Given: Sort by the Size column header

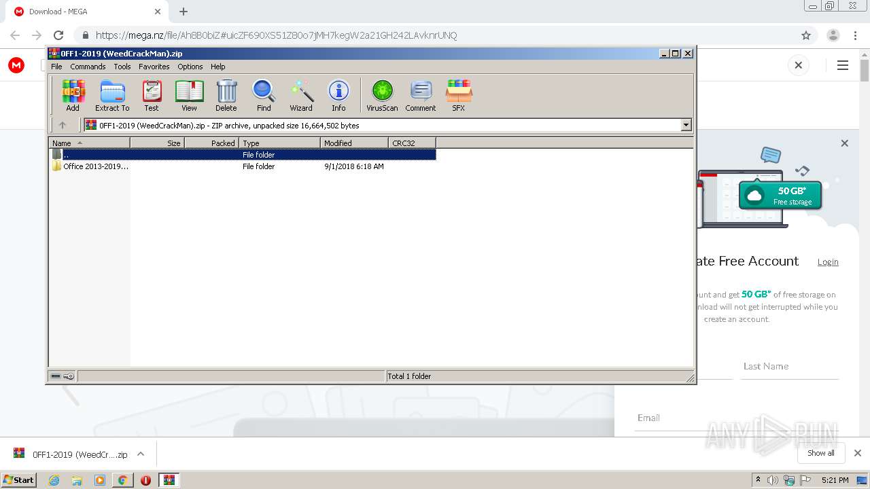Looking at the screenshot, I should point(157,143).
